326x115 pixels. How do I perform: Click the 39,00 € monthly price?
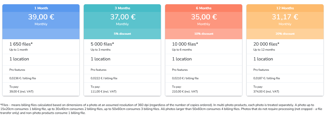tap(41, 17)
